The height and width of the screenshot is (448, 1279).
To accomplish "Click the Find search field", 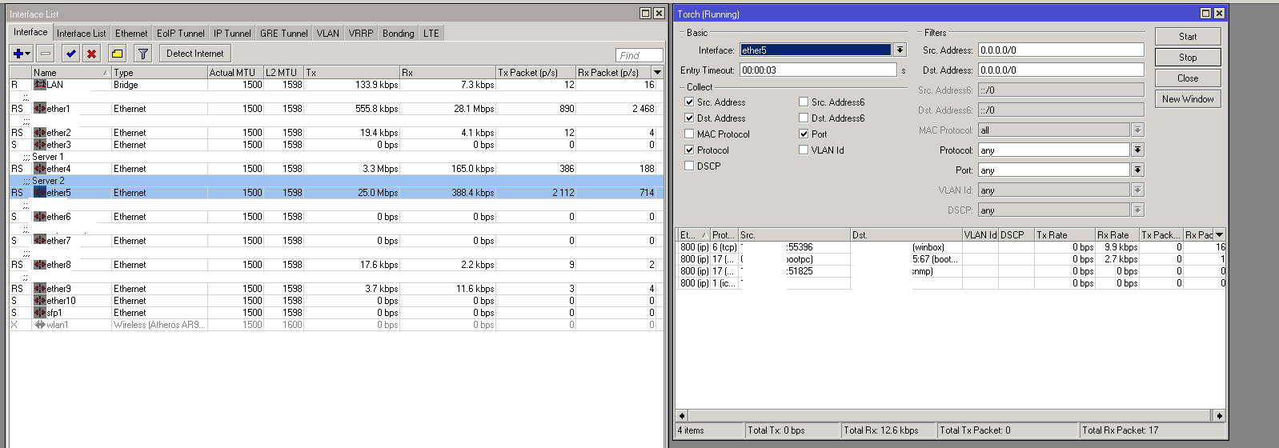I will [x=639, y=55].
